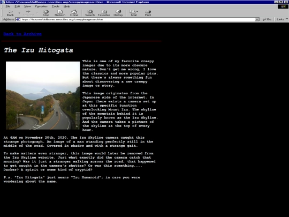Screen dimensions: 289x217
Task: Open the View menu
Action: [x=27, y=6]
